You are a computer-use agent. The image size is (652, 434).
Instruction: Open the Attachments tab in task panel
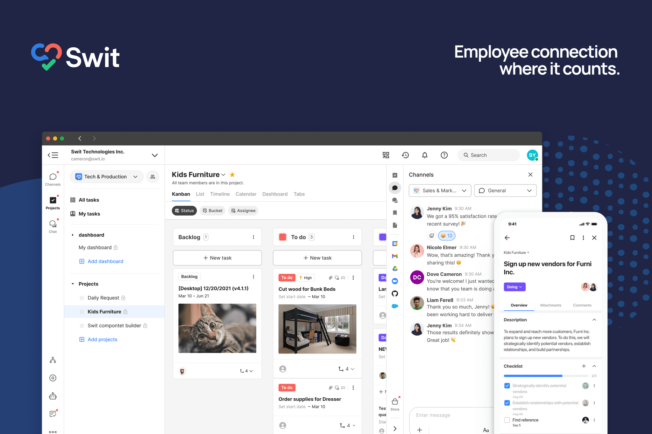click(x=550, y=305)
